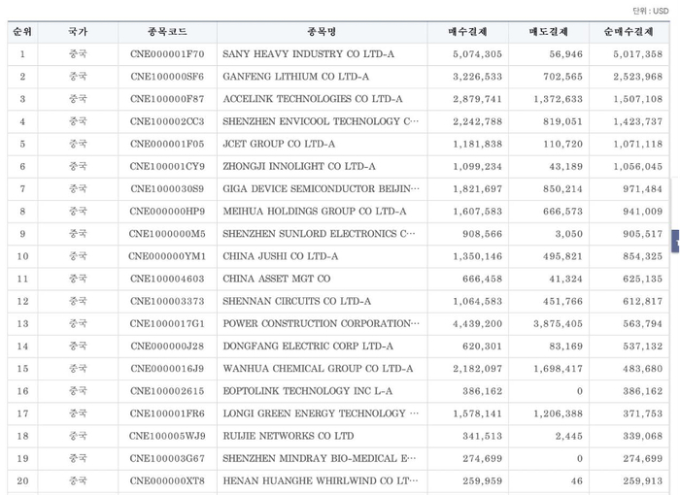Click stock code CNE000001F05
The width and height of the screenshot is (680, 495).
click(167, 144)
